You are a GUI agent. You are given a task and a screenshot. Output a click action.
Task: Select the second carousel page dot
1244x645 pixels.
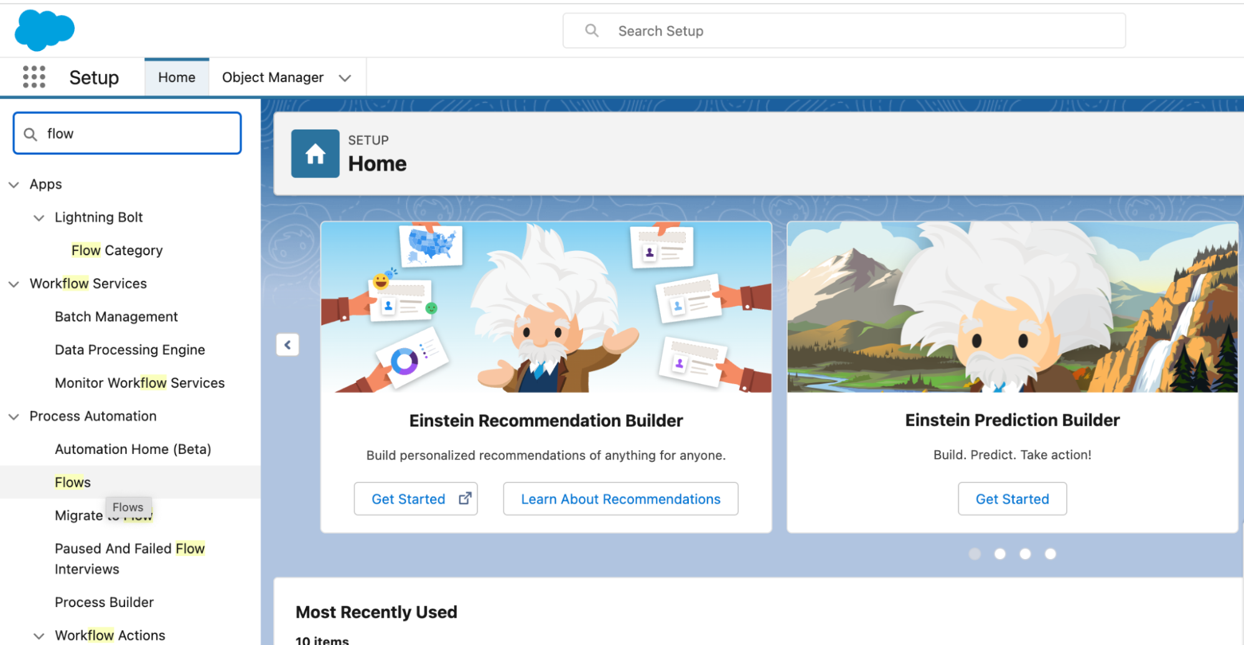tap(999, 553)
